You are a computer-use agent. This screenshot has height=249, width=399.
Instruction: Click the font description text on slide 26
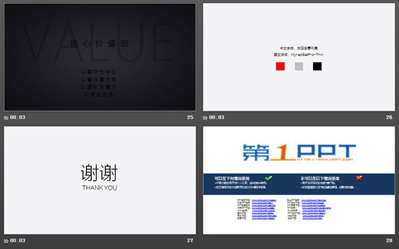(299, 51)
